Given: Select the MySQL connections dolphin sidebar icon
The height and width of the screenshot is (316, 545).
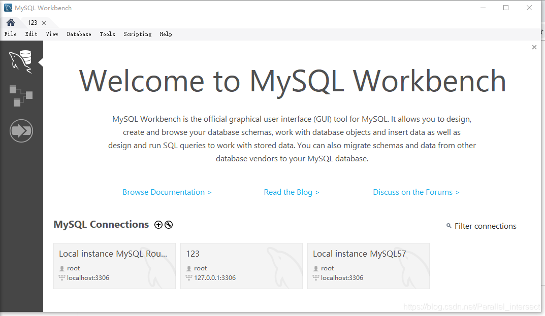Looking at the screenshot, I should point(21,61).
